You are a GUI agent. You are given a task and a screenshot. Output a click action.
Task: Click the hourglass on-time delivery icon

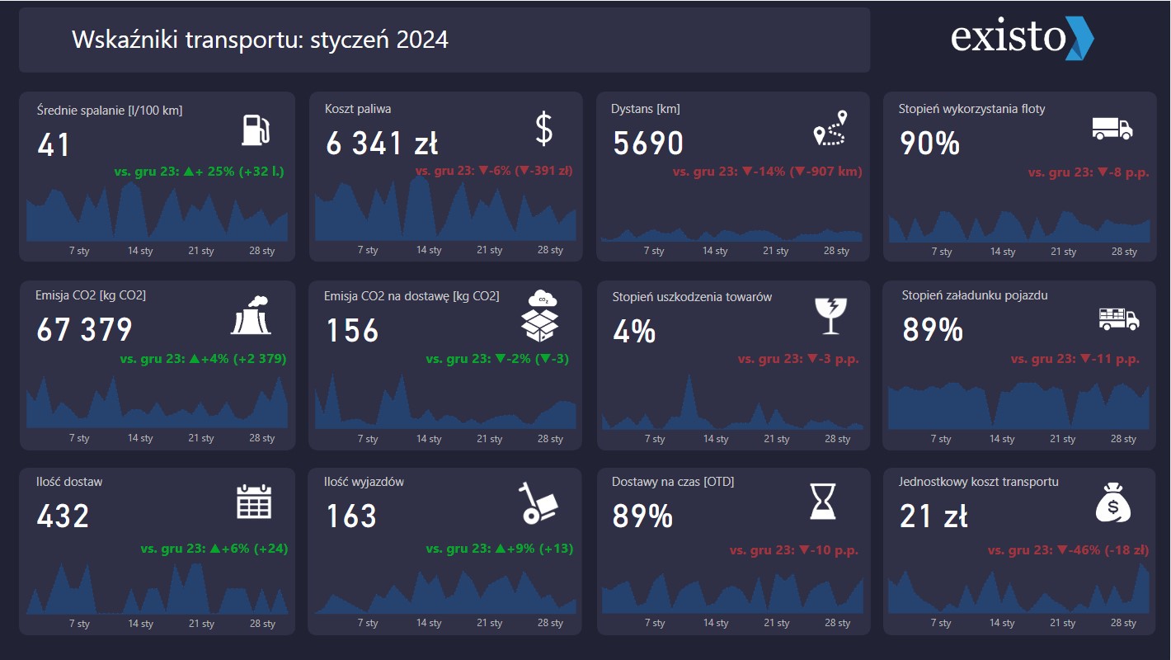(823, 502)
